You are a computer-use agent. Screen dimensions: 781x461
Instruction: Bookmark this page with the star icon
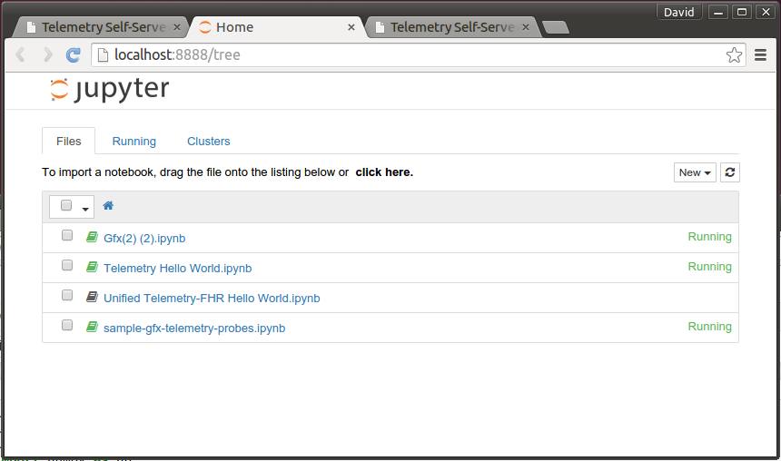pyautogui.click(x=734, y=54)
